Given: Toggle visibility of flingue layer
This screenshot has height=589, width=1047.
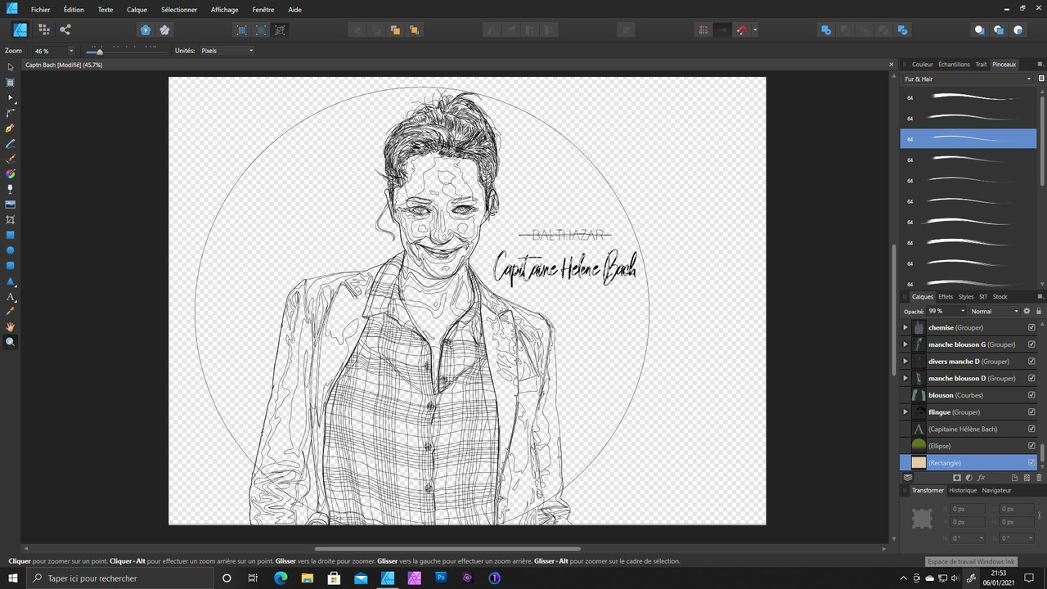Looking at the screenshot, I should [1031, 411].
